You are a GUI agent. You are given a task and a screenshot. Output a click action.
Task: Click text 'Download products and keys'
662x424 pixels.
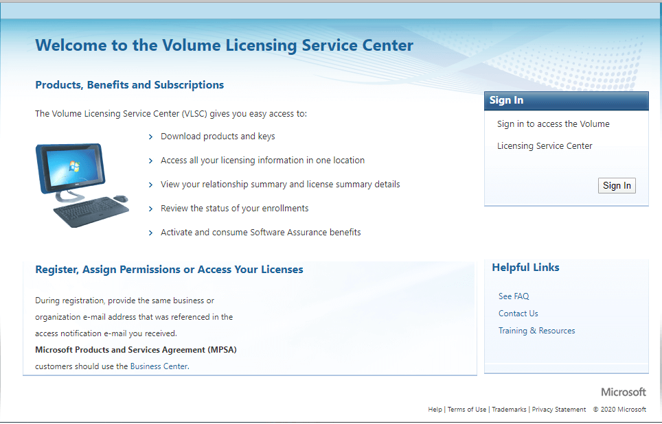point(218,137)
